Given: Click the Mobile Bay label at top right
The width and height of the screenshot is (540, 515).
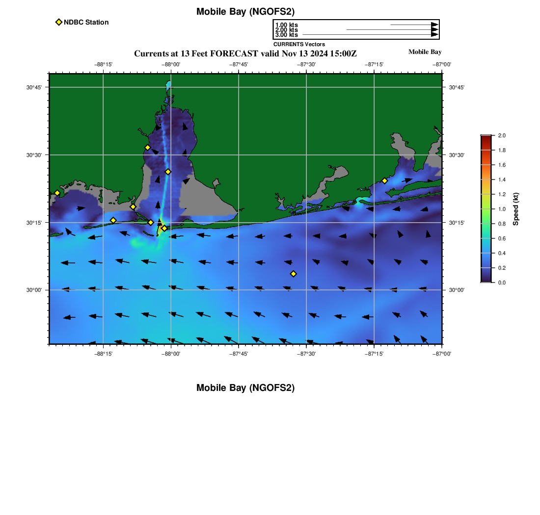Looking at the screenshot, I should pos(425,52).
